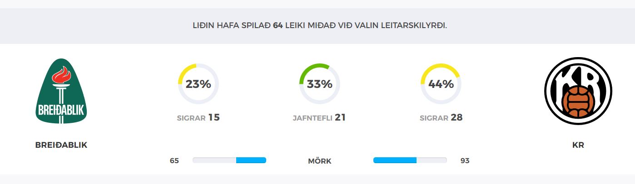Viewport: 635px width, 184px height.
Task: Click the 93 goals number
Action: (465, 160)
